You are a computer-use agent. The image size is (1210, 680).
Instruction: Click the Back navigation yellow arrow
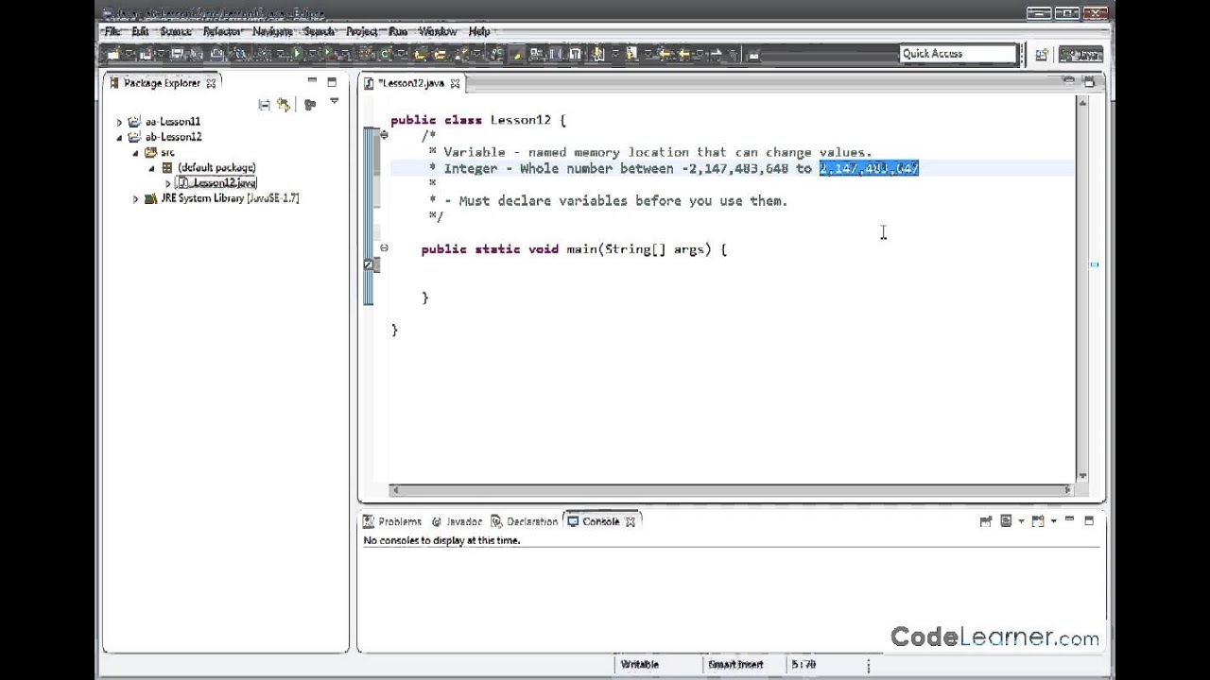coord(685,54)
